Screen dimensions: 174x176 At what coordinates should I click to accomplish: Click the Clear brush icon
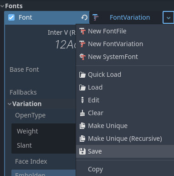tap(82, 113)
